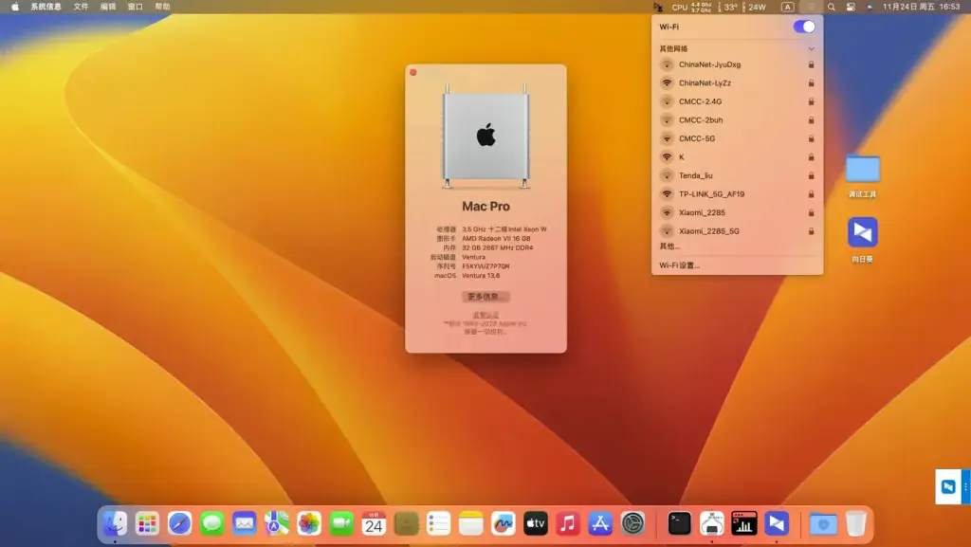971x547 pixels.
Task: Open the Trash in the Dock
Action: coord(856,523)
